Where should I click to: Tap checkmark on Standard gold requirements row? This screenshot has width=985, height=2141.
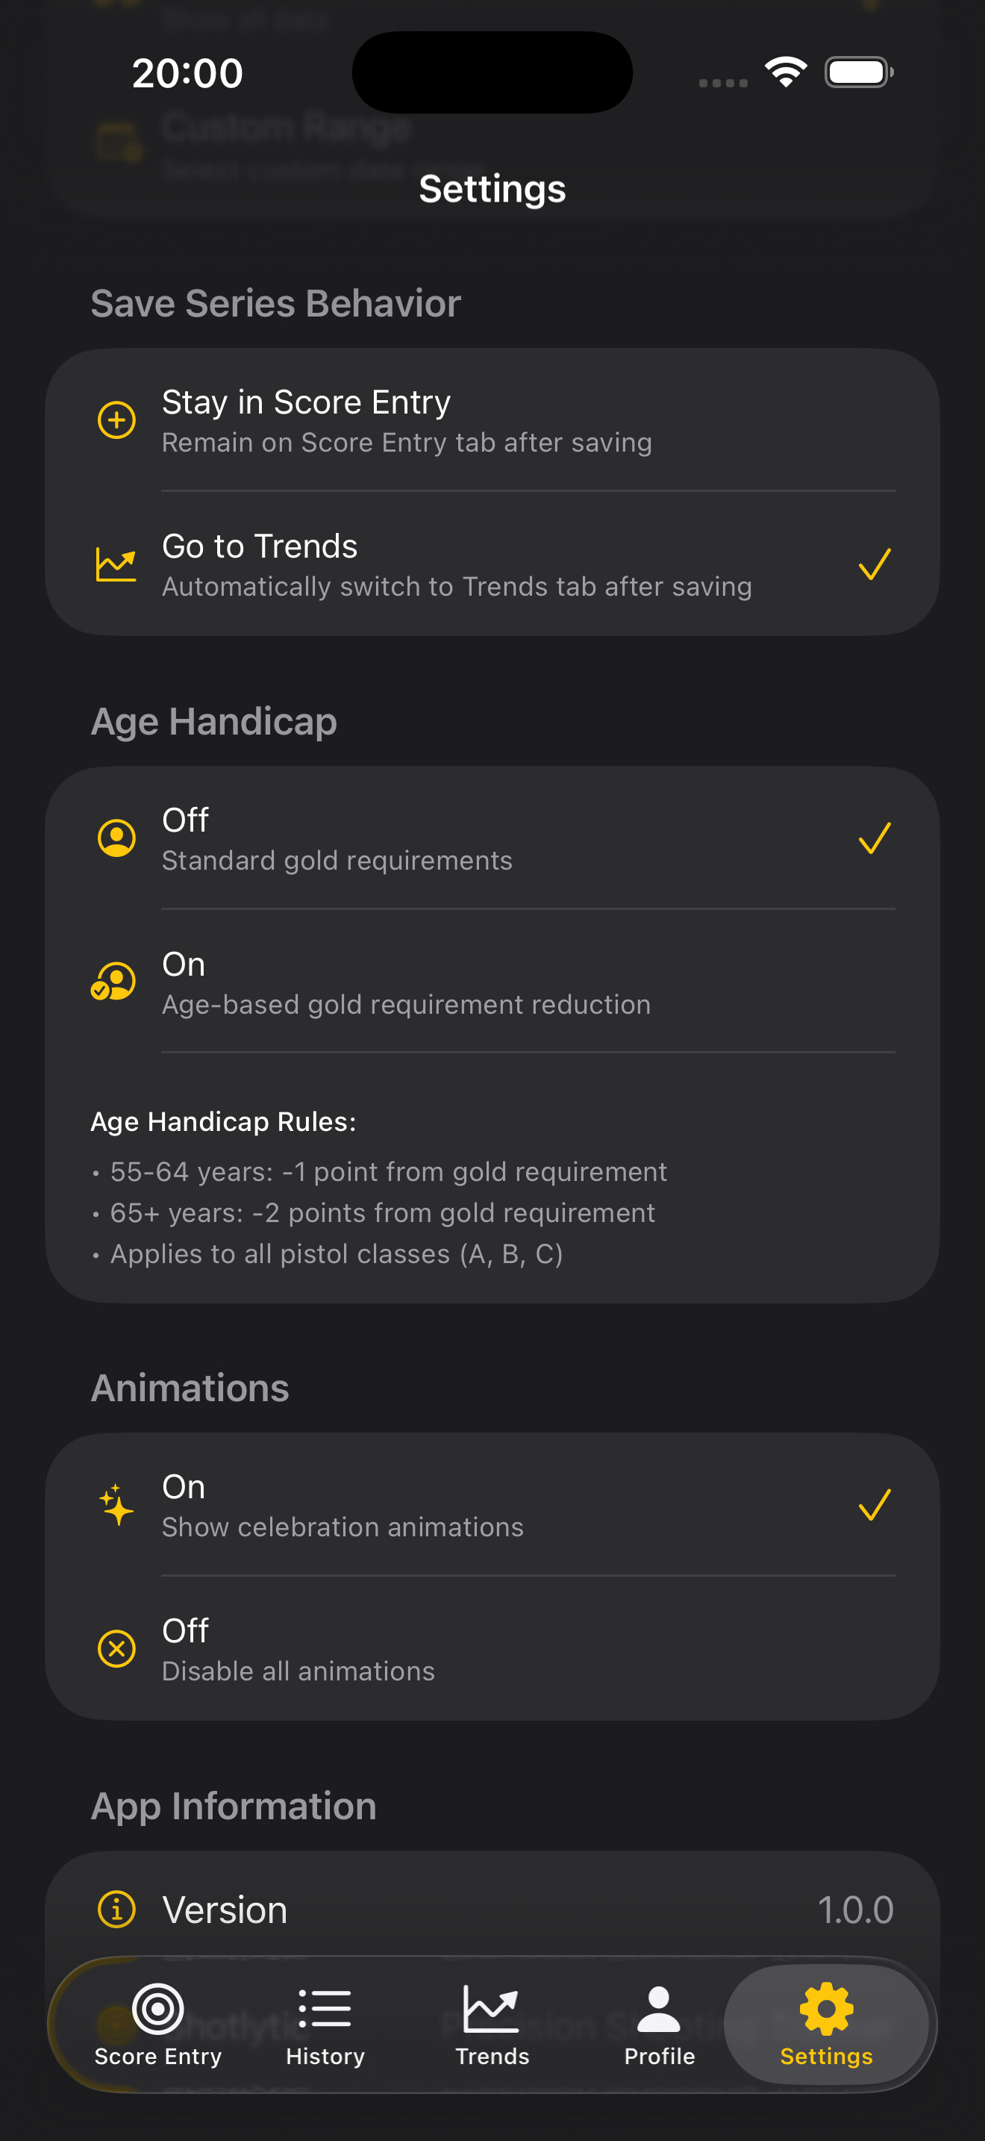875,838
